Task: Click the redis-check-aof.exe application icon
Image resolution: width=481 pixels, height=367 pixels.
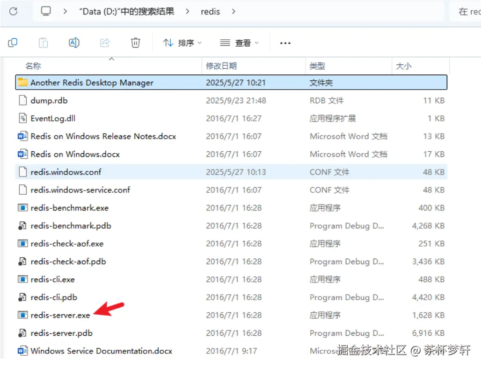Action: pos(23,243)
